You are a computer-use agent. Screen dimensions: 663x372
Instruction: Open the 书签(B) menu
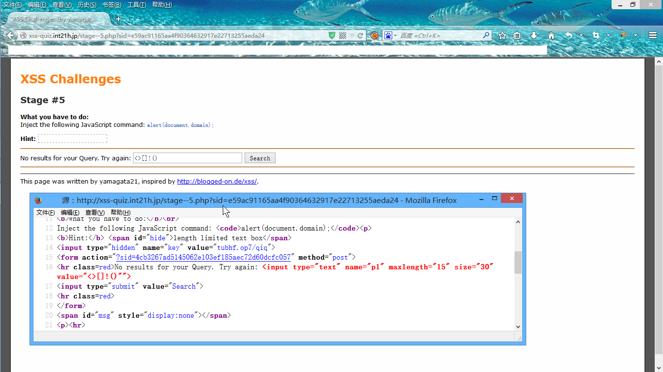[x=112, y=5]
